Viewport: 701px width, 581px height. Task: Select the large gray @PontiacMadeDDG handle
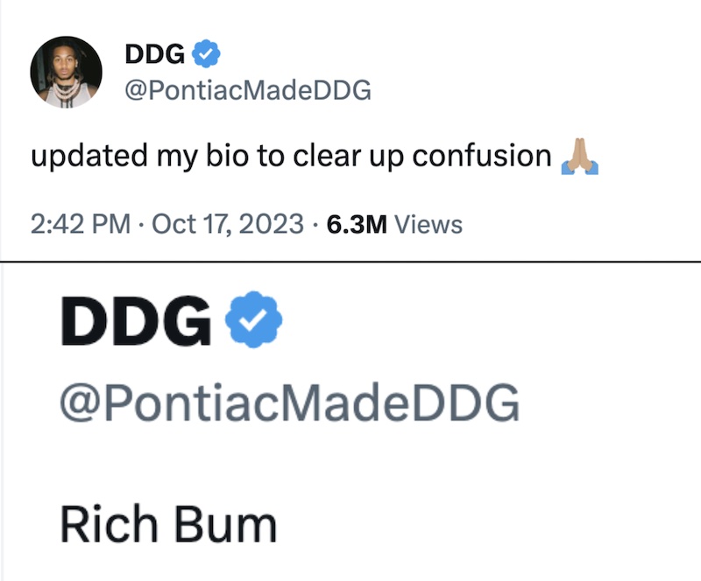tap(290, 402)
